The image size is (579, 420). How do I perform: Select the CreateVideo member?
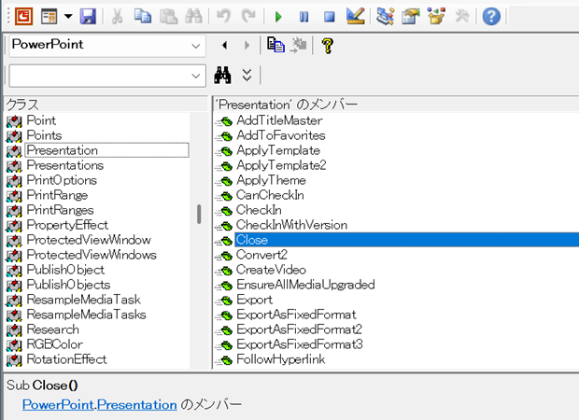click(x=271, y=270)
